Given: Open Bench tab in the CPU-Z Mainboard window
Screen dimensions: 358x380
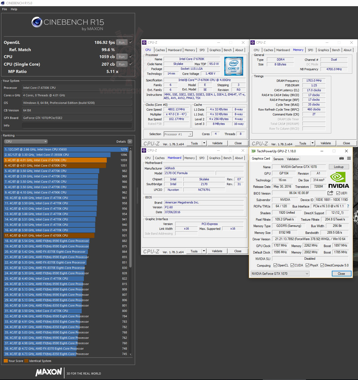Looking at the screenshot, I should 227,158.
